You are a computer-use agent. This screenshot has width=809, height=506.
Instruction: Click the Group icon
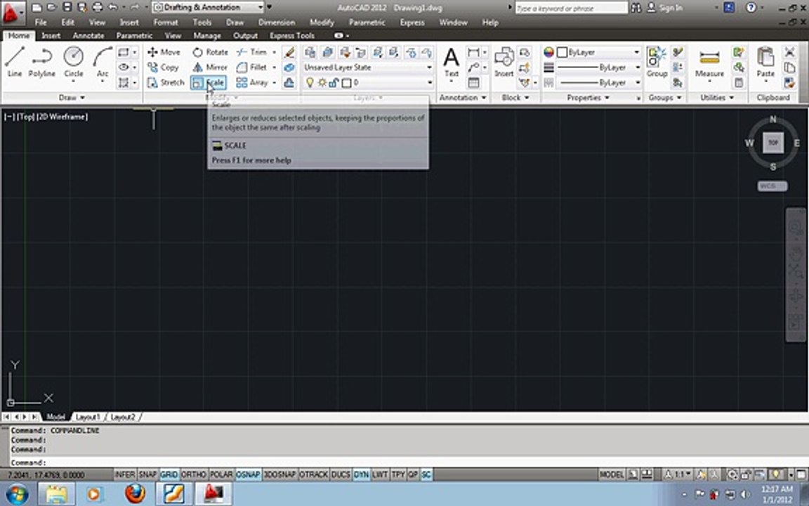[x=657, y=63]
